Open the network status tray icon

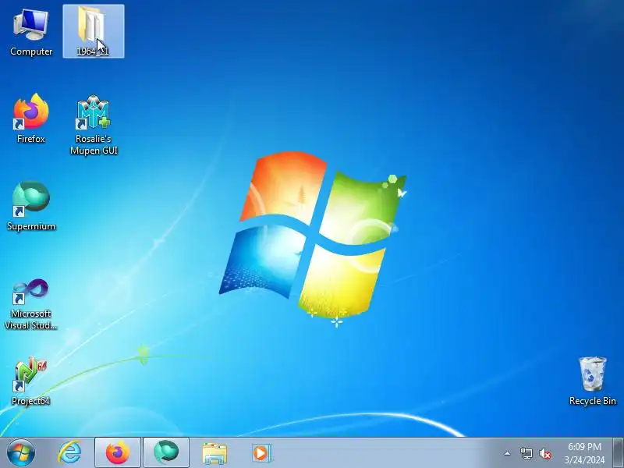point(526,453)
